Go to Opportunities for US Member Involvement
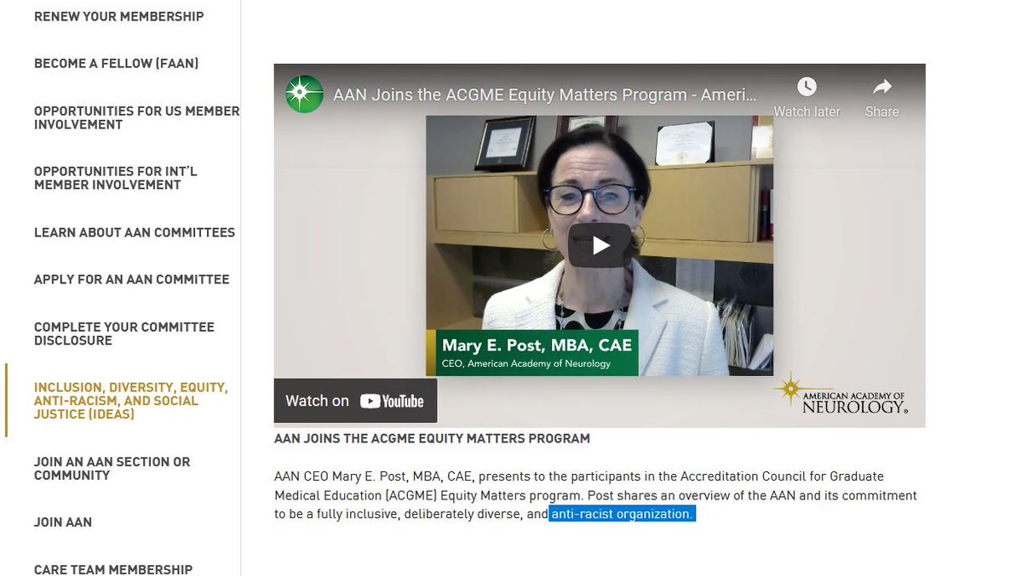Screen dimensions: 1022x576 point(137,117)
